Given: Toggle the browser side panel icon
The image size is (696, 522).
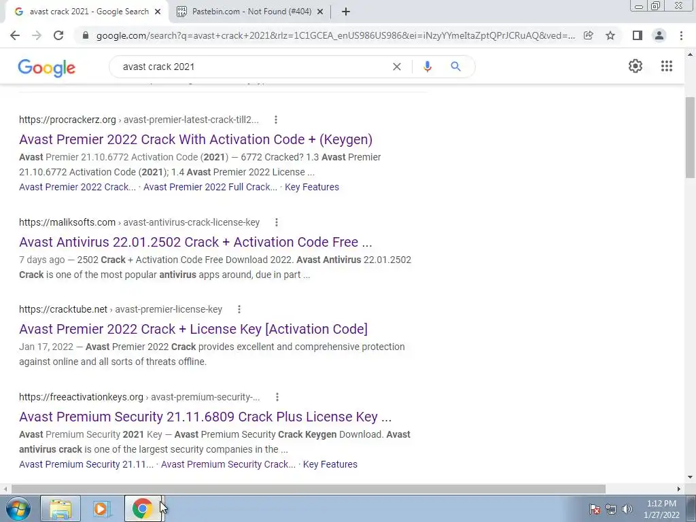Looking at the screenshot, I should 638,35.
